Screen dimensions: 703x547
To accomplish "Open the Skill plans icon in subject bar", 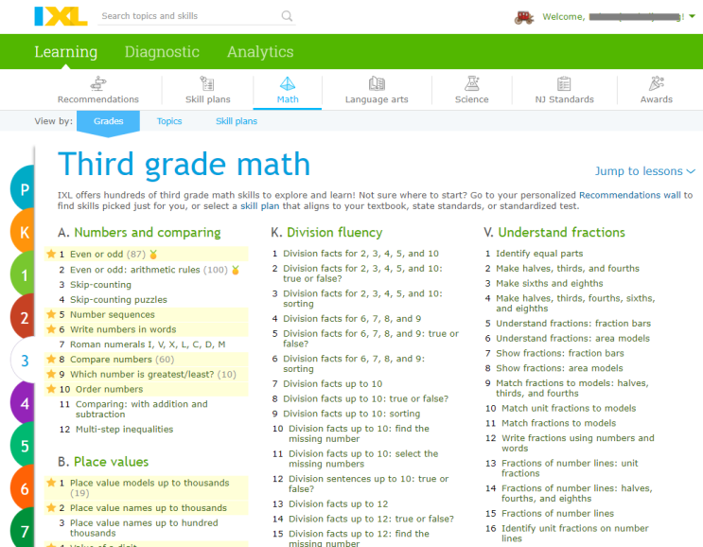I will pyautogui.click(x=207, y=83).
